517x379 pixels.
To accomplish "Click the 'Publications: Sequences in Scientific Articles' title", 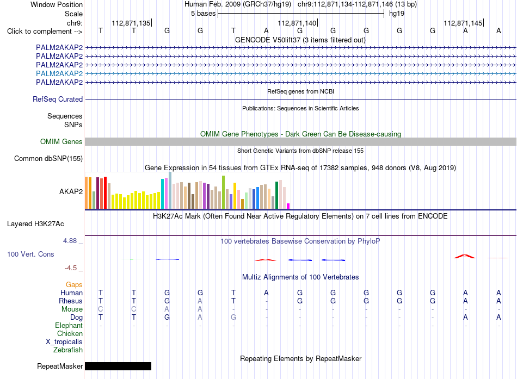I will (300, 108).
